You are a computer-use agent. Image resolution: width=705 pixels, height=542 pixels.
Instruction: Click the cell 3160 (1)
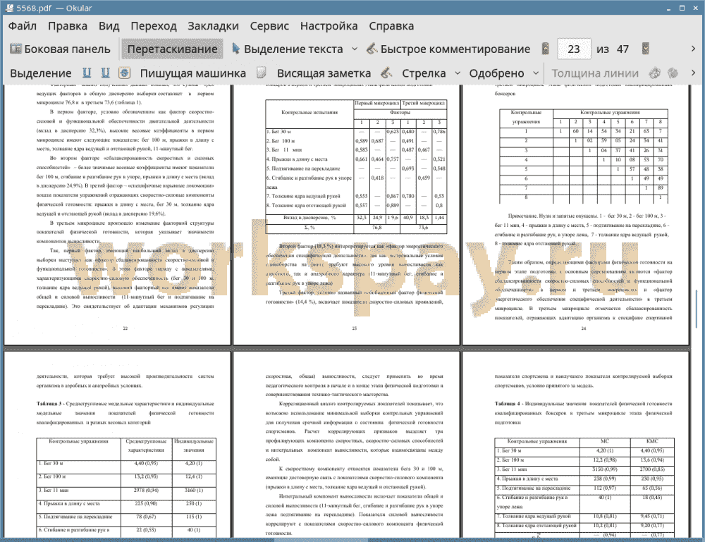point(194,490)
